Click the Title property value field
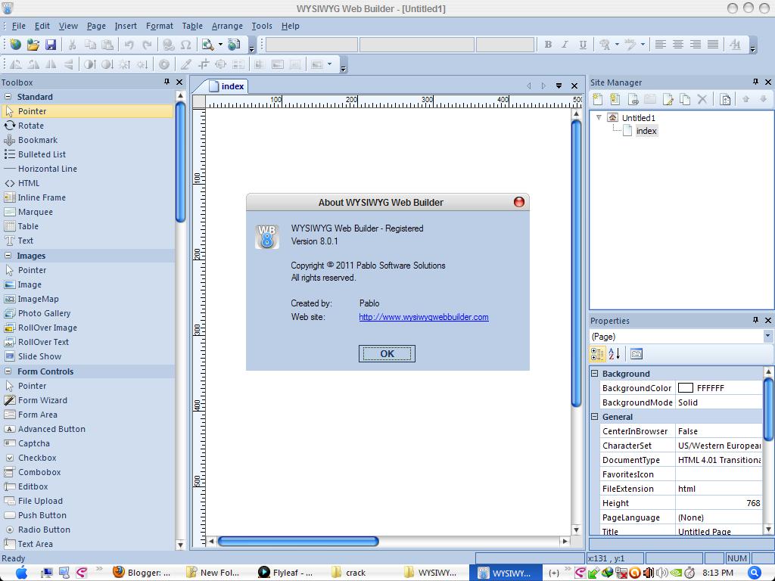775x581 pixels. pos(719,532)
